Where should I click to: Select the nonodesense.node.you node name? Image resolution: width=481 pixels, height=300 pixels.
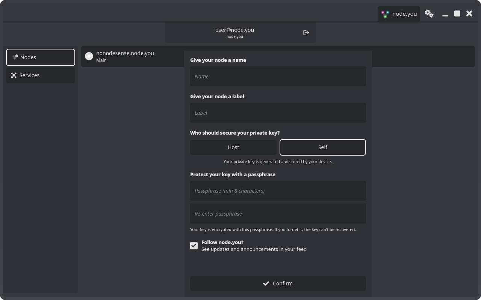tap(125, 53)
